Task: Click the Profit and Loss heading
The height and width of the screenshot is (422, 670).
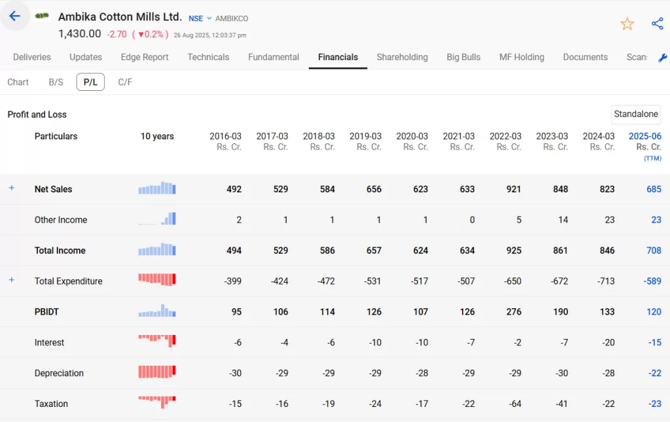Action: coord(37,114)
